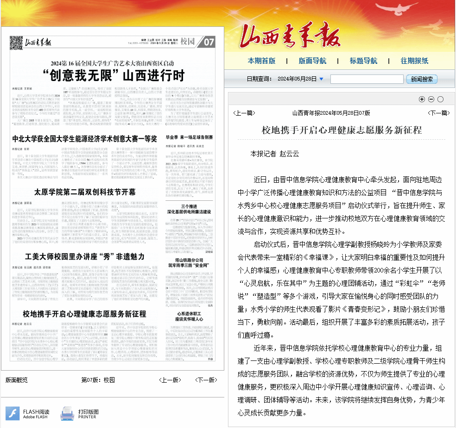Click the printer icon for page print
Image resolution: width=456 pixels, height=428 pixels.
[x=67, y=414]
